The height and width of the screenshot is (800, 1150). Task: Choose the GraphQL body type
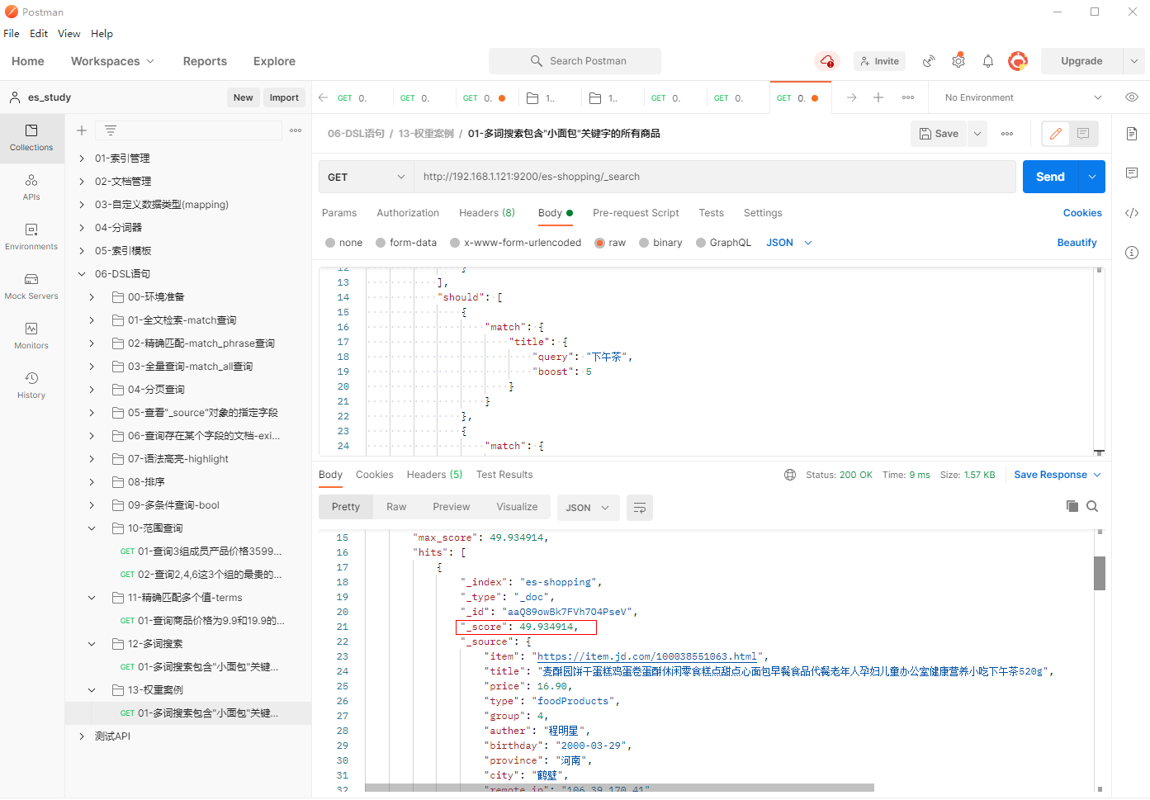pos(701,243)
